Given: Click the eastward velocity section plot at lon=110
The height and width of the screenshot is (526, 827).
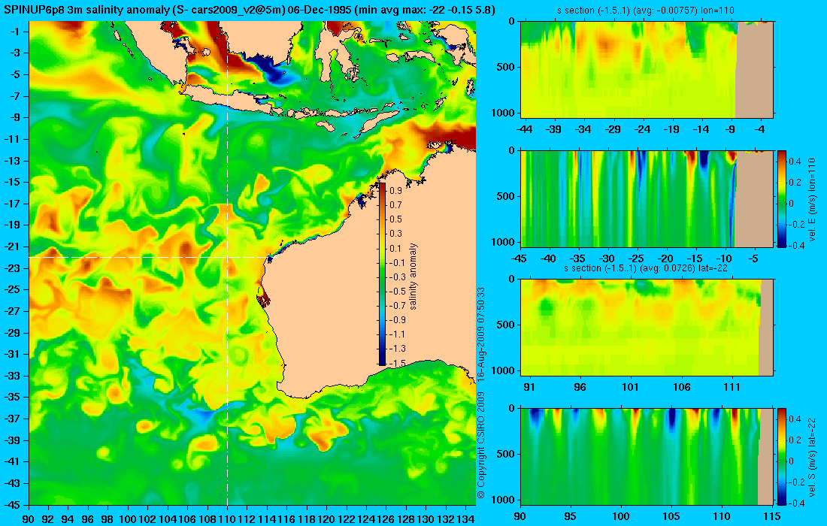Looking at the screenshot, I should coord(647,198).
